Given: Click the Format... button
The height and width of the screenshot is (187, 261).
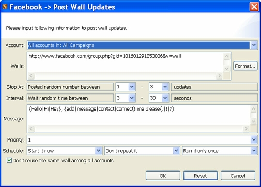Looking at the screenshot, I should coord(245,66).
